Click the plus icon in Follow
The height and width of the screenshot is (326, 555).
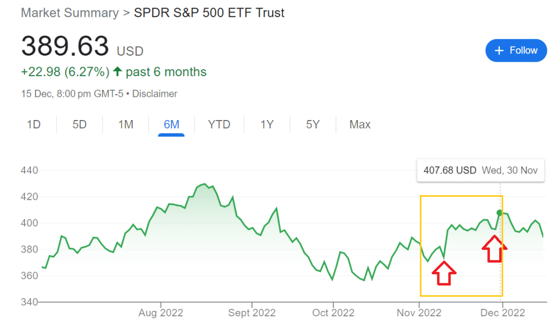tap(500, 50)
